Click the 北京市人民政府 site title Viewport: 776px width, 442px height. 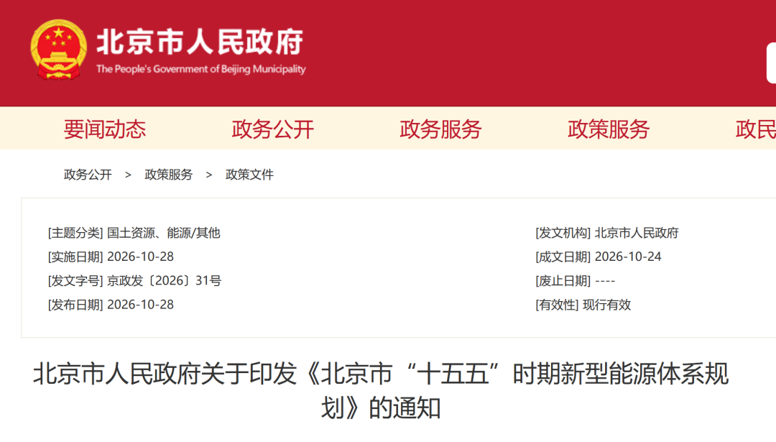[200, 42]
